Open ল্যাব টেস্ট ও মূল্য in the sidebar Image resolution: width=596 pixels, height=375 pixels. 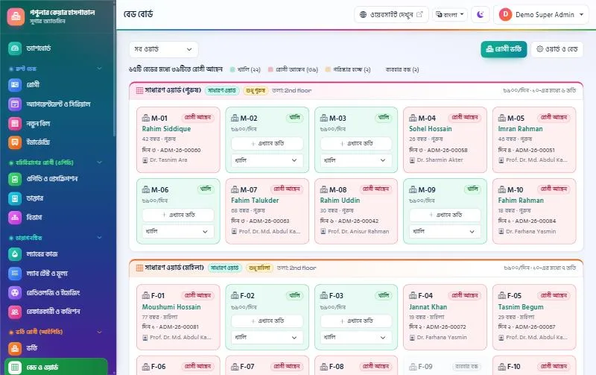coord(57,273)
